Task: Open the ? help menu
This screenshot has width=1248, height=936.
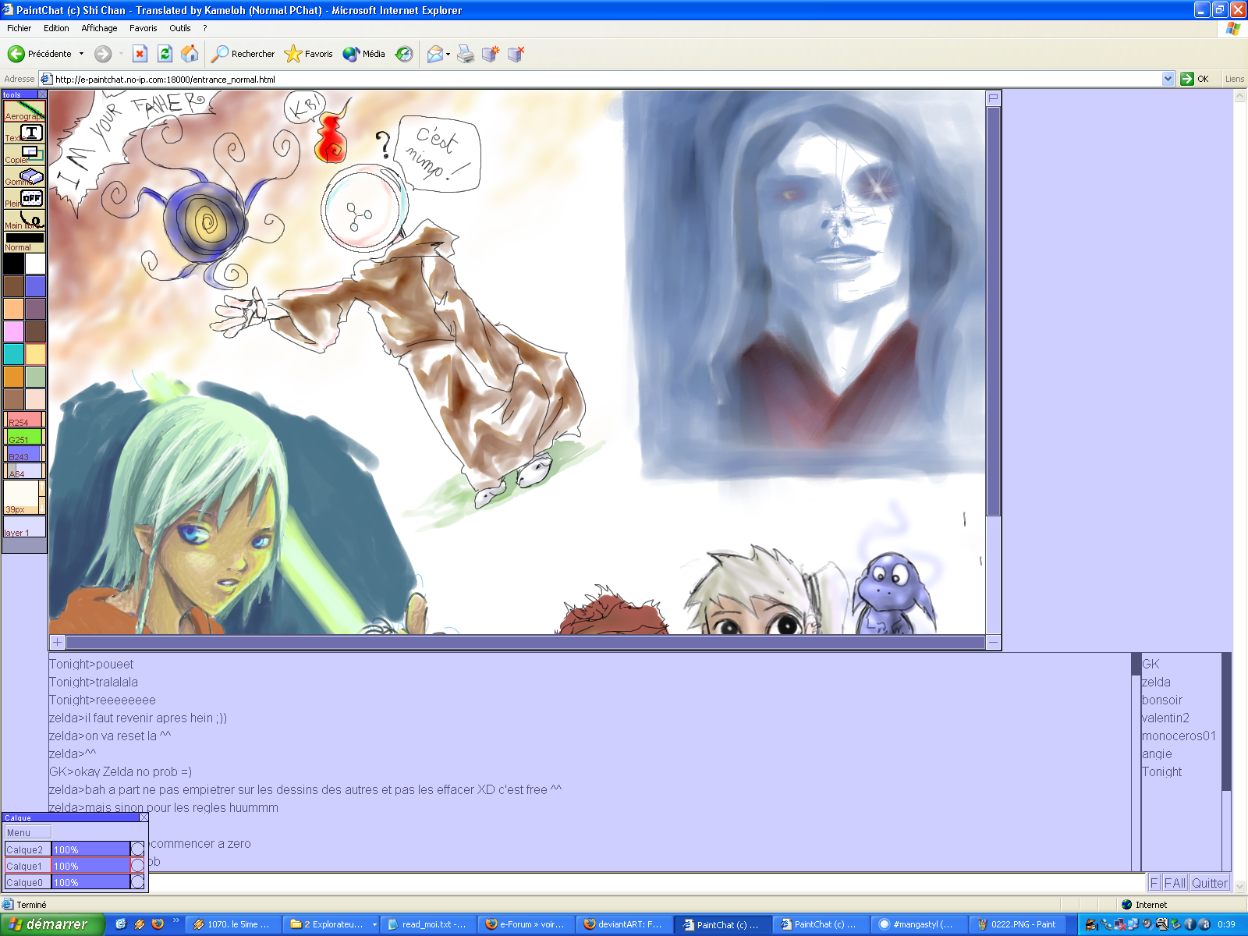Action: [205, 28]
